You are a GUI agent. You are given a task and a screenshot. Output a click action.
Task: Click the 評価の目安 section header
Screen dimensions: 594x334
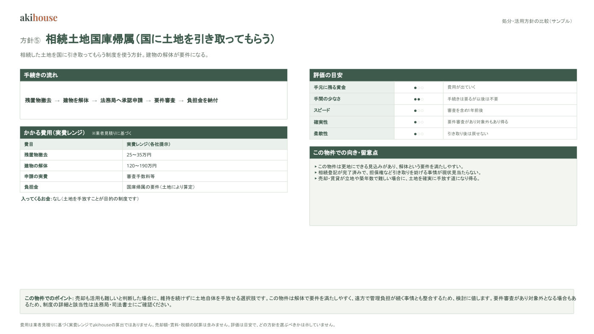pos(443,75)
